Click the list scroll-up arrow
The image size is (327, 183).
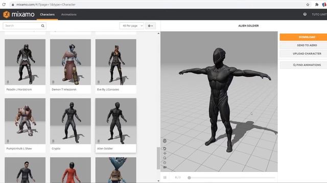tap(158, 34)
